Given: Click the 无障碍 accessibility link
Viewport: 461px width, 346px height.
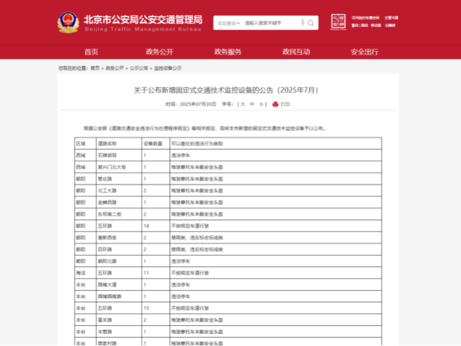Looking at the screenshot, I should (390, 26).
